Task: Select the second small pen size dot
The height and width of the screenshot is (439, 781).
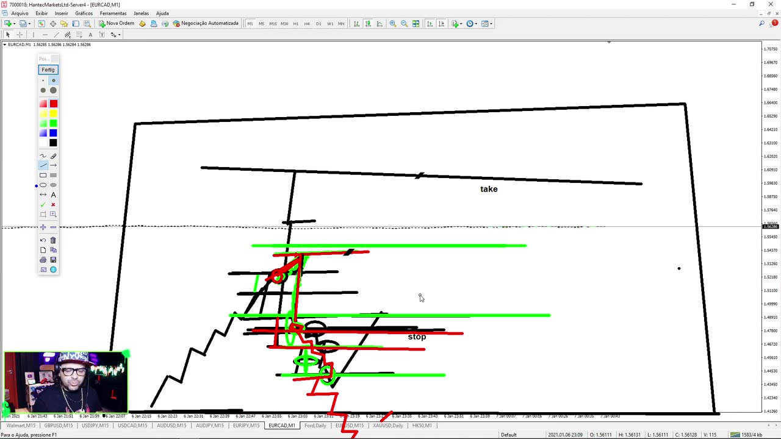Action: tap(53, 80)
